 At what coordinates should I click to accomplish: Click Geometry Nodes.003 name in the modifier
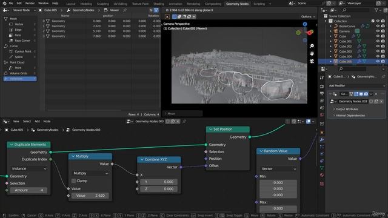click(353, 101)
